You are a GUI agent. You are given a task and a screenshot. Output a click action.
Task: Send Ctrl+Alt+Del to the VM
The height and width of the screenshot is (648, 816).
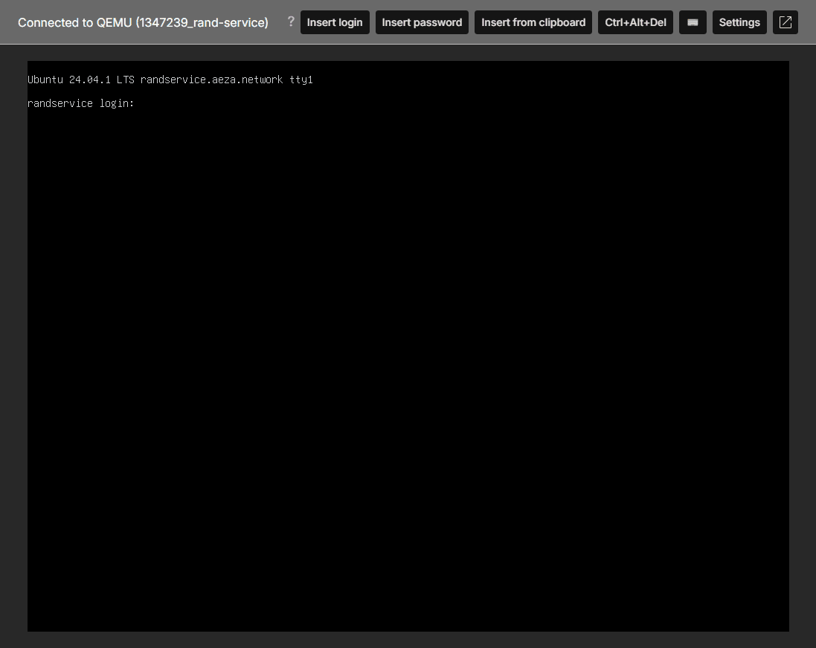point(635,22)
